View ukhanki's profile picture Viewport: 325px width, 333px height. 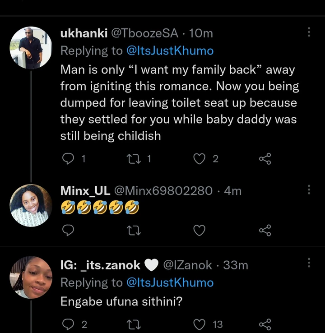pyautogui.click(x=31, y=48)
